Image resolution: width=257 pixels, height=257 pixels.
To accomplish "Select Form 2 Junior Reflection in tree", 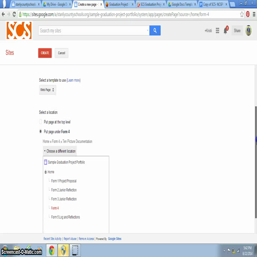I will (x=64, y=190).
